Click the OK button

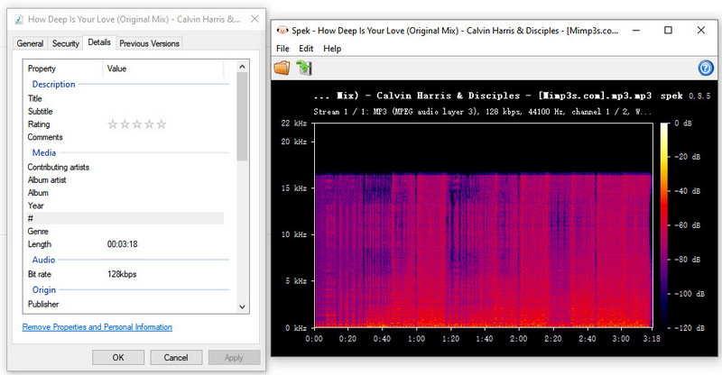click(x=118, y=358)
